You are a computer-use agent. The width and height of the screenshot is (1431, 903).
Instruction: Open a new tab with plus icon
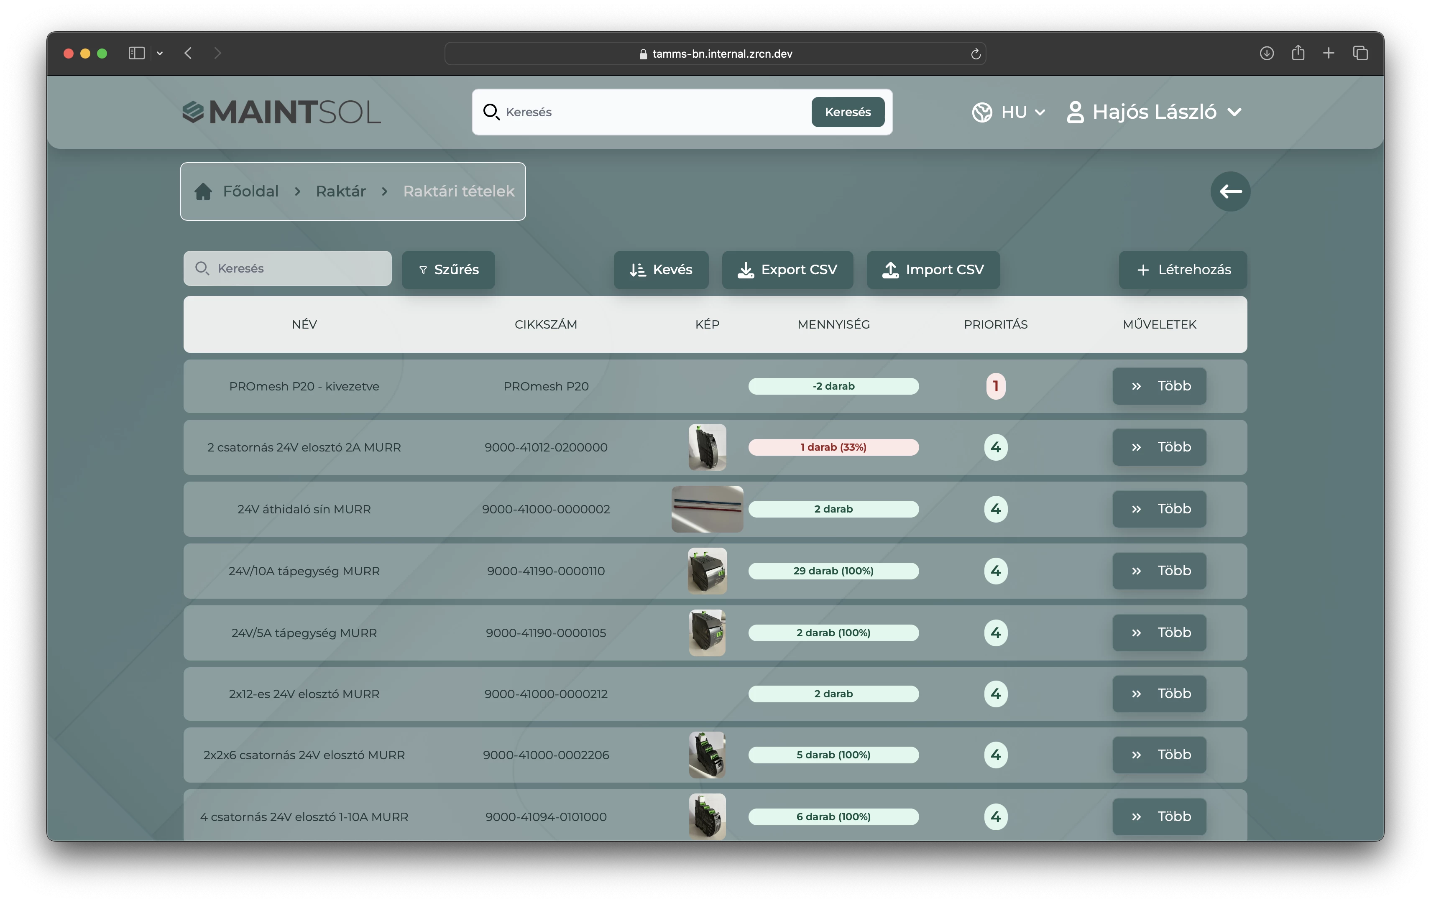(1329, 54)
